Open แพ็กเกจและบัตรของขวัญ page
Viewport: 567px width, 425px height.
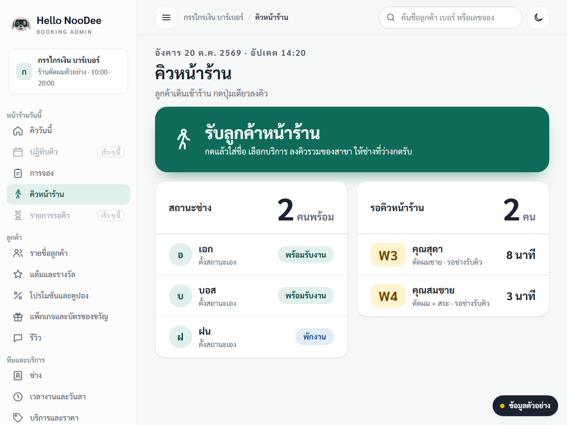click(68, 317)
